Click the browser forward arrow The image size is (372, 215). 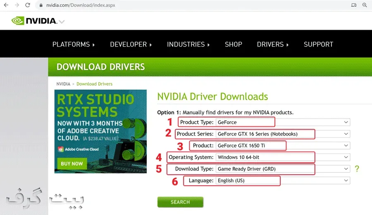tap(17, 5)
